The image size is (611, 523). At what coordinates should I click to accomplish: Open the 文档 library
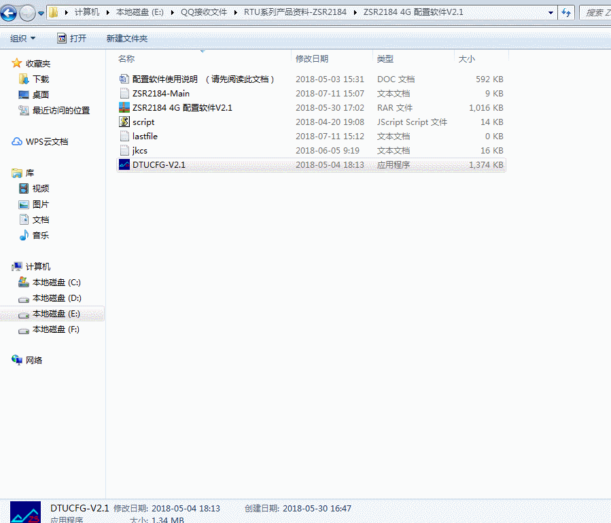click(x=41, y=219)
